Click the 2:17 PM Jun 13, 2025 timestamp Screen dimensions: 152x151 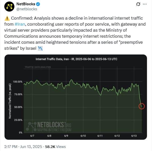tap(23, 147)
